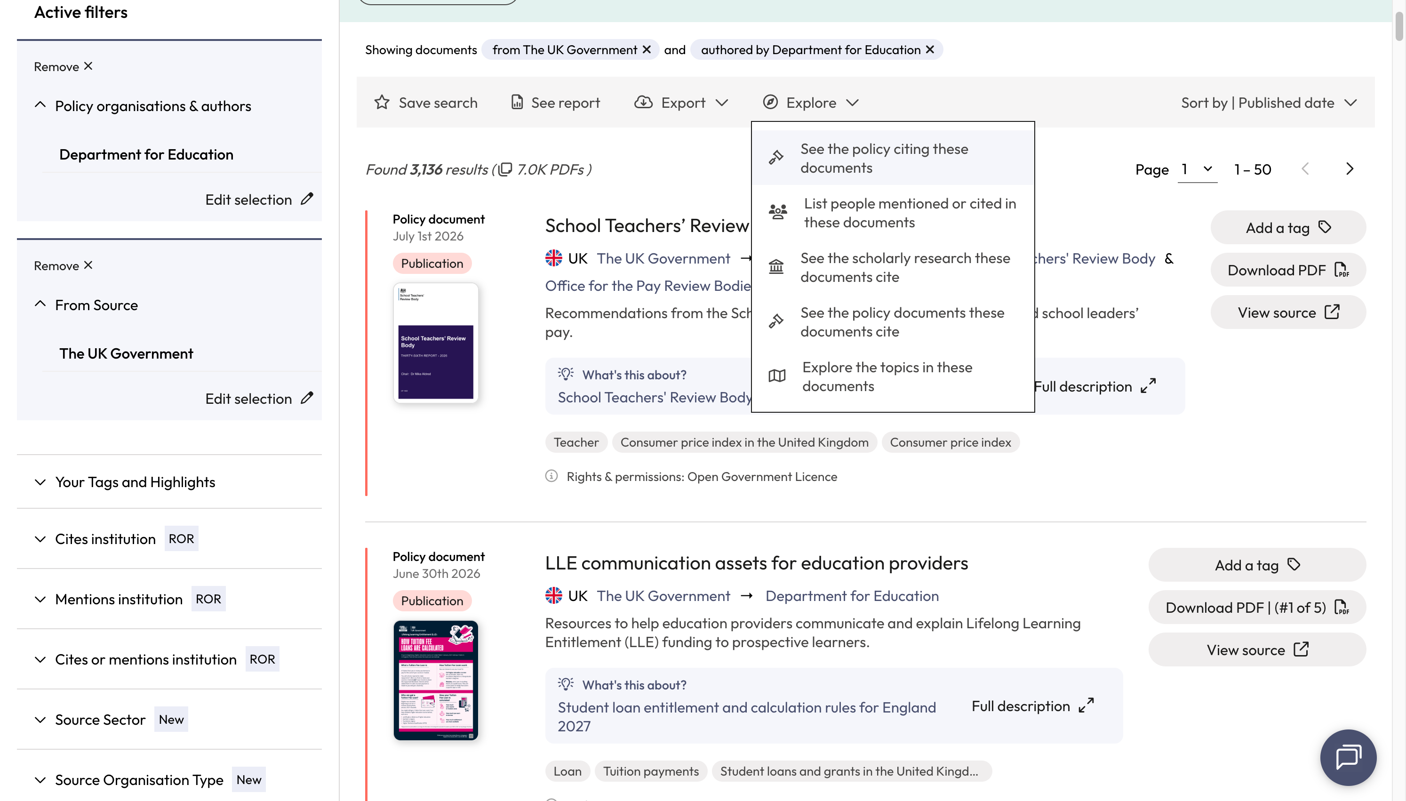Click the PDF copy icon beside 7.0K PDFs
Viewport: 1406px width, 801px height.
pos(505,169)
